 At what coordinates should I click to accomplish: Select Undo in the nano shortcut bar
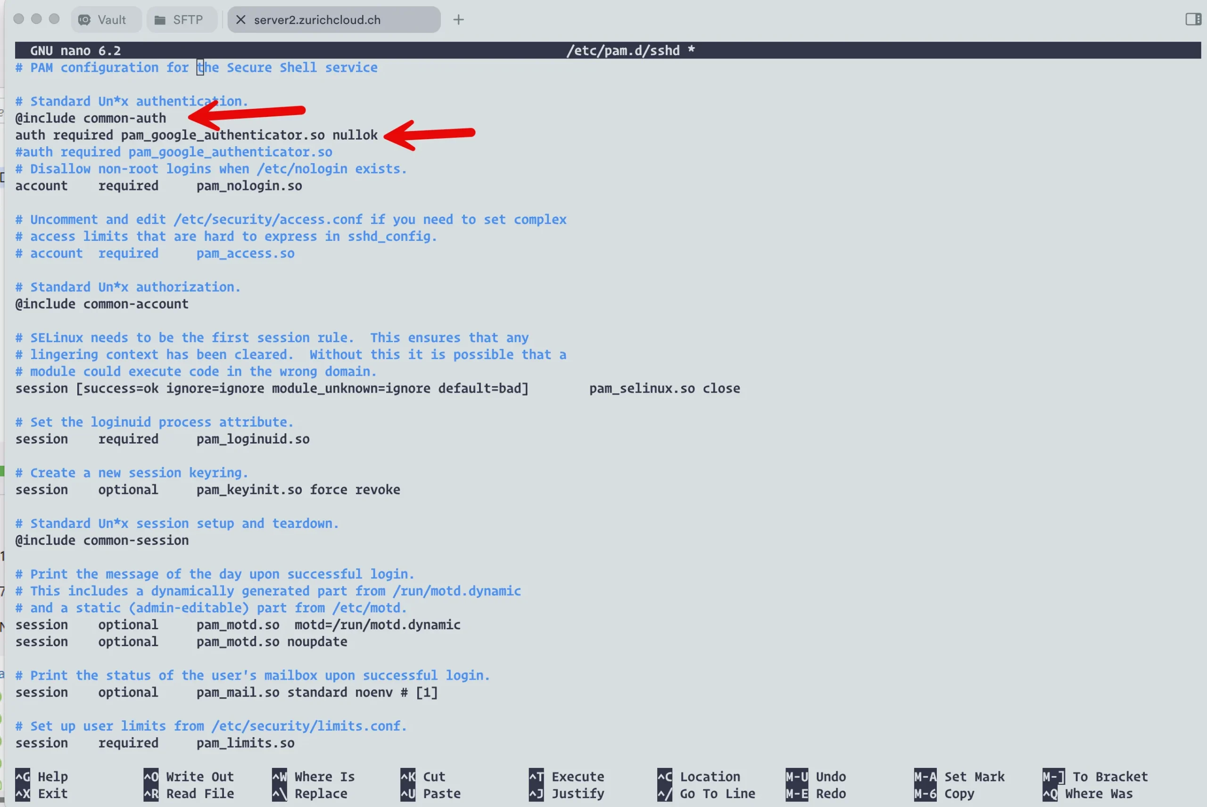pos(831,777)
